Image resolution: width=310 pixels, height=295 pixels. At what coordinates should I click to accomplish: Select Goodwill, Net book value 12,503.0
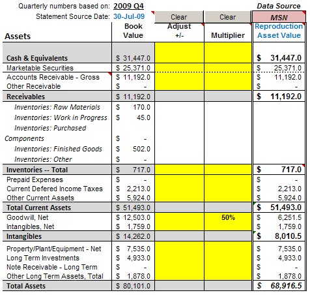click(133, 217)
